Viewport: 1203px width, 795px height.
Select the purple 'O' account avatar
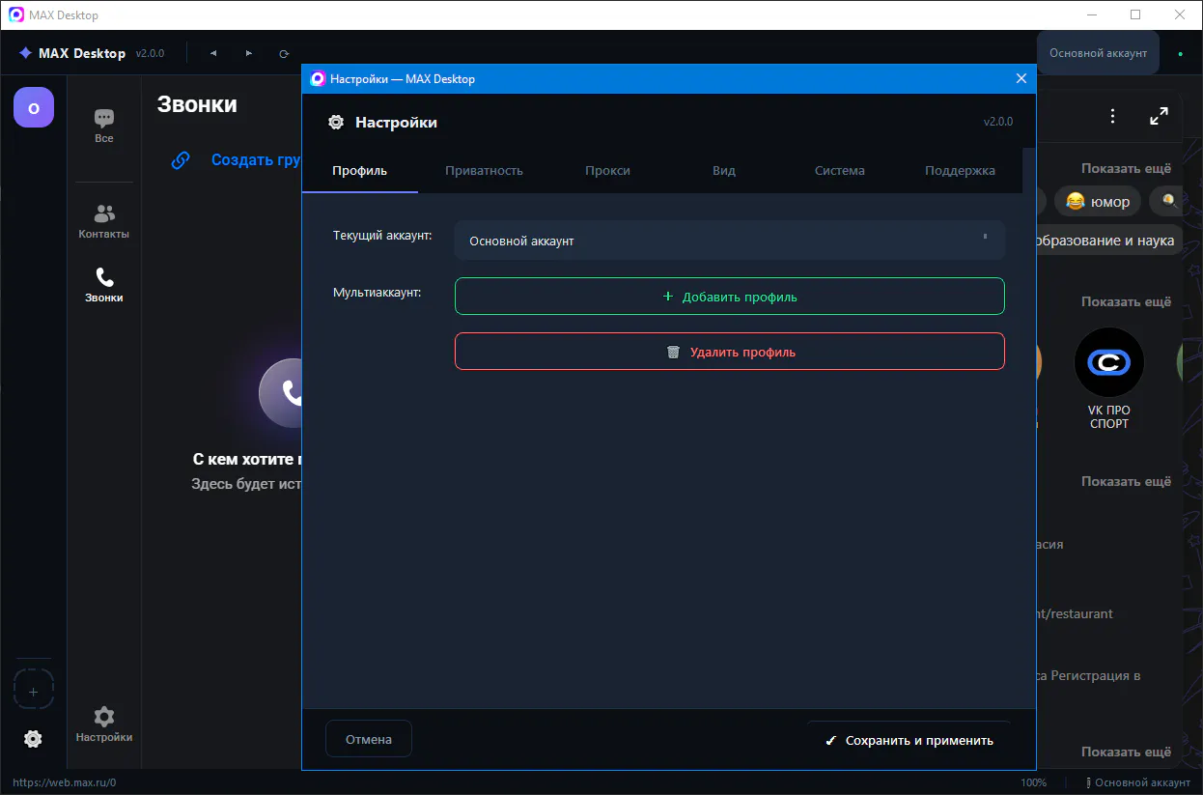(x=34, y=107)
